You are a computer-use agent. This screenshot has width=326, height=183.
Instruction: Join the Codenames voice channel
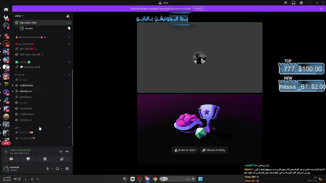point(43,114)
